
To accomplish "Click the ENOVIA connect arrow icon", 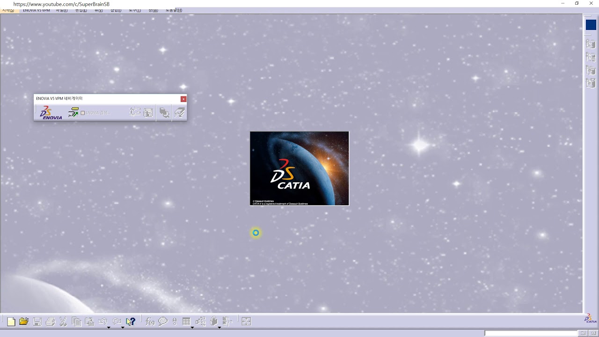I will click(73, 113).
